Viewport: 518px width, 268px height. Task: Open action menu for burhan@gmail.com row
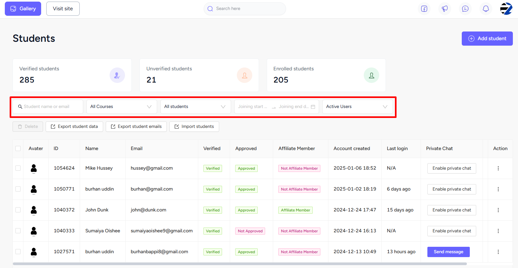click(x=498, y=189)
